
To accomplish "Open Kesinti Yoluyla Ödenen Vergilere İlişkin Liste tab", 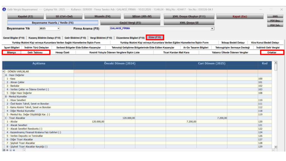I will 115,52.
